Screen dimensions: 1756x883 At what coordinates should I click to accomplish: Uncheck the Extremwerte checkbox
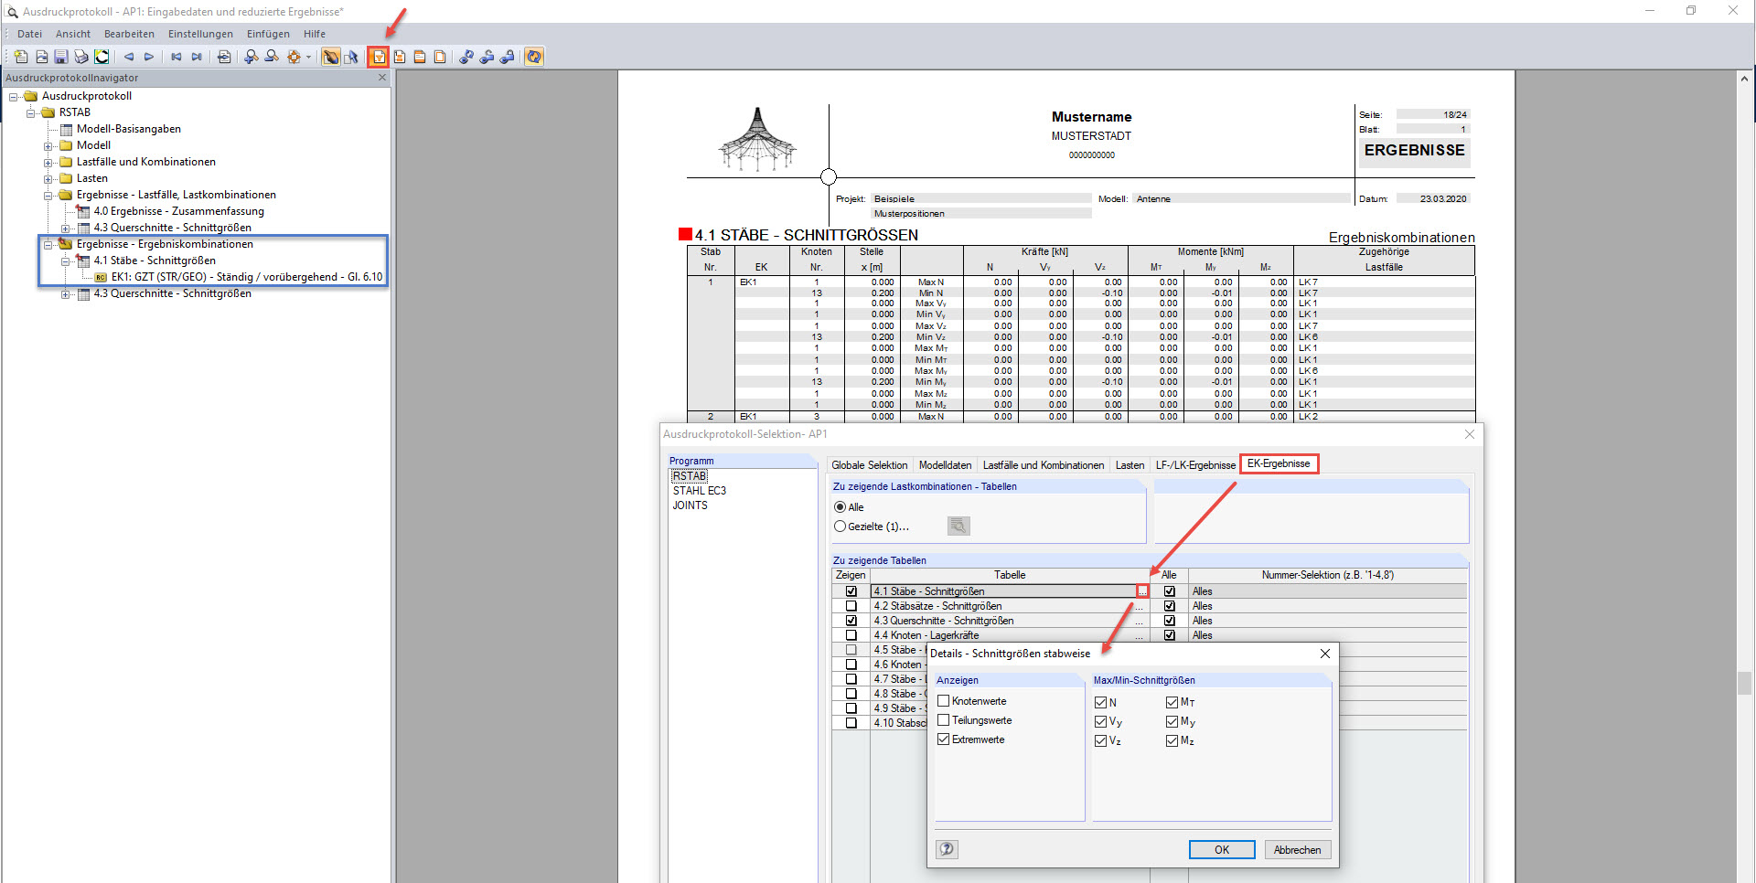coord(944,739)
